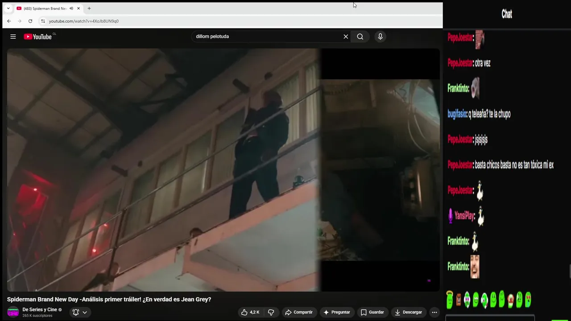Open site info icon beside URL
571x321 pixels.
[43, 21]
